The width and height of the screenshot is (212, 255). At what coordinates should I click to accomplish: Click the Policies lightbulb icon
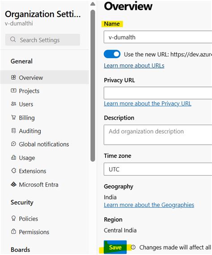[13, 218]
